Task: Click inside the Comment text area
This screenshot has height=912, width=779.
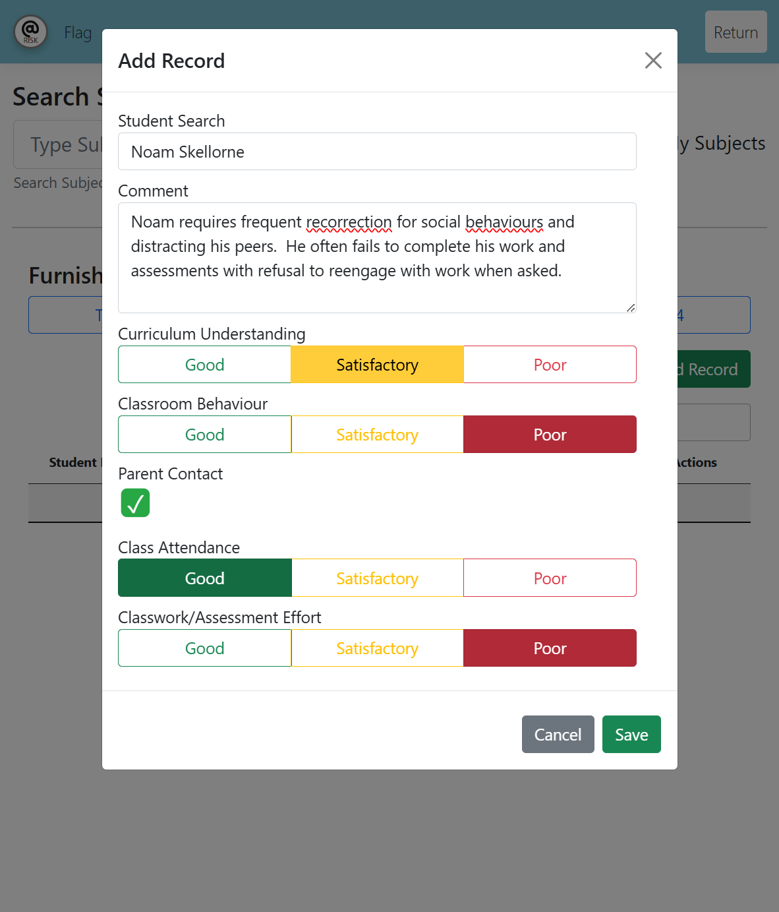Action: coord(377,257)
